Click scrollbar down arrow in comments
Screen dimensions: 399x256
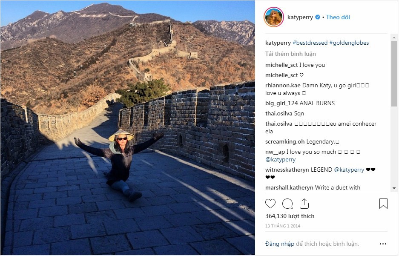[x=394, y=188]
